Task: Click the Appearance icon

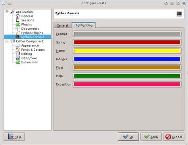Action: (x=17, y=46)
